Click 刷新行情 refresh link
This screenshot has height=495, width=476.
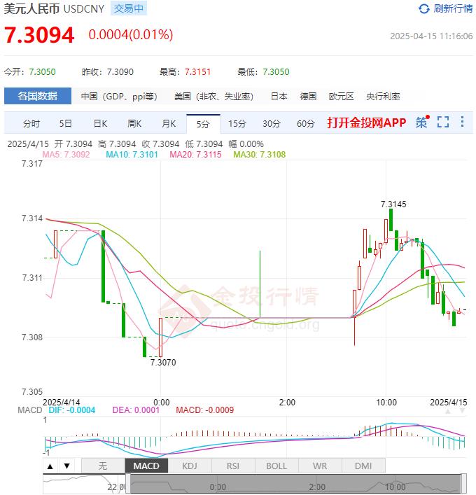(453, 8)
